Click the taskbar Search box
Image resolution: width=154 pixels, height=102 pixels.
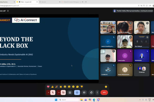[69, 100]
